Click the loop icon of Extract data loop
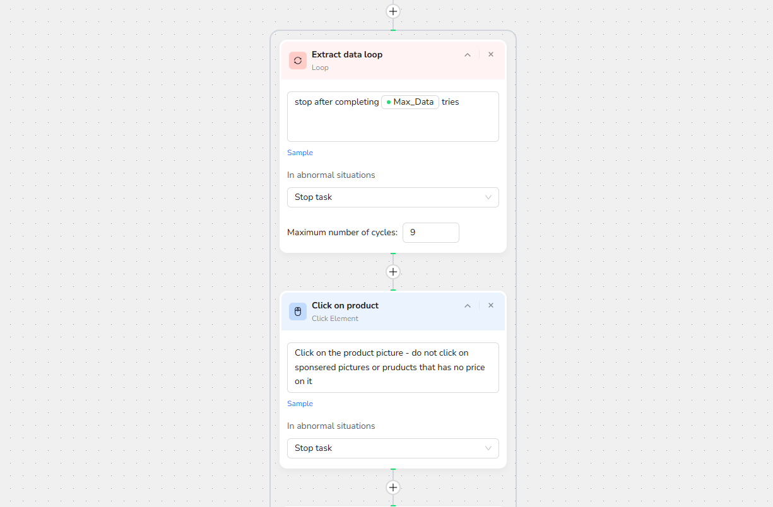773x507 pixels. tap(298, 61)
